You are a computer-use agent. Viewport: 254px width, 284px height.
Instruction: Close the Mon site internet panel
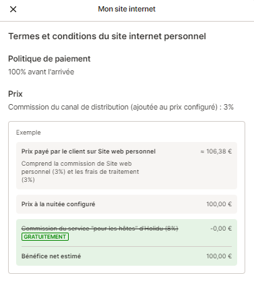click(13, 9)
